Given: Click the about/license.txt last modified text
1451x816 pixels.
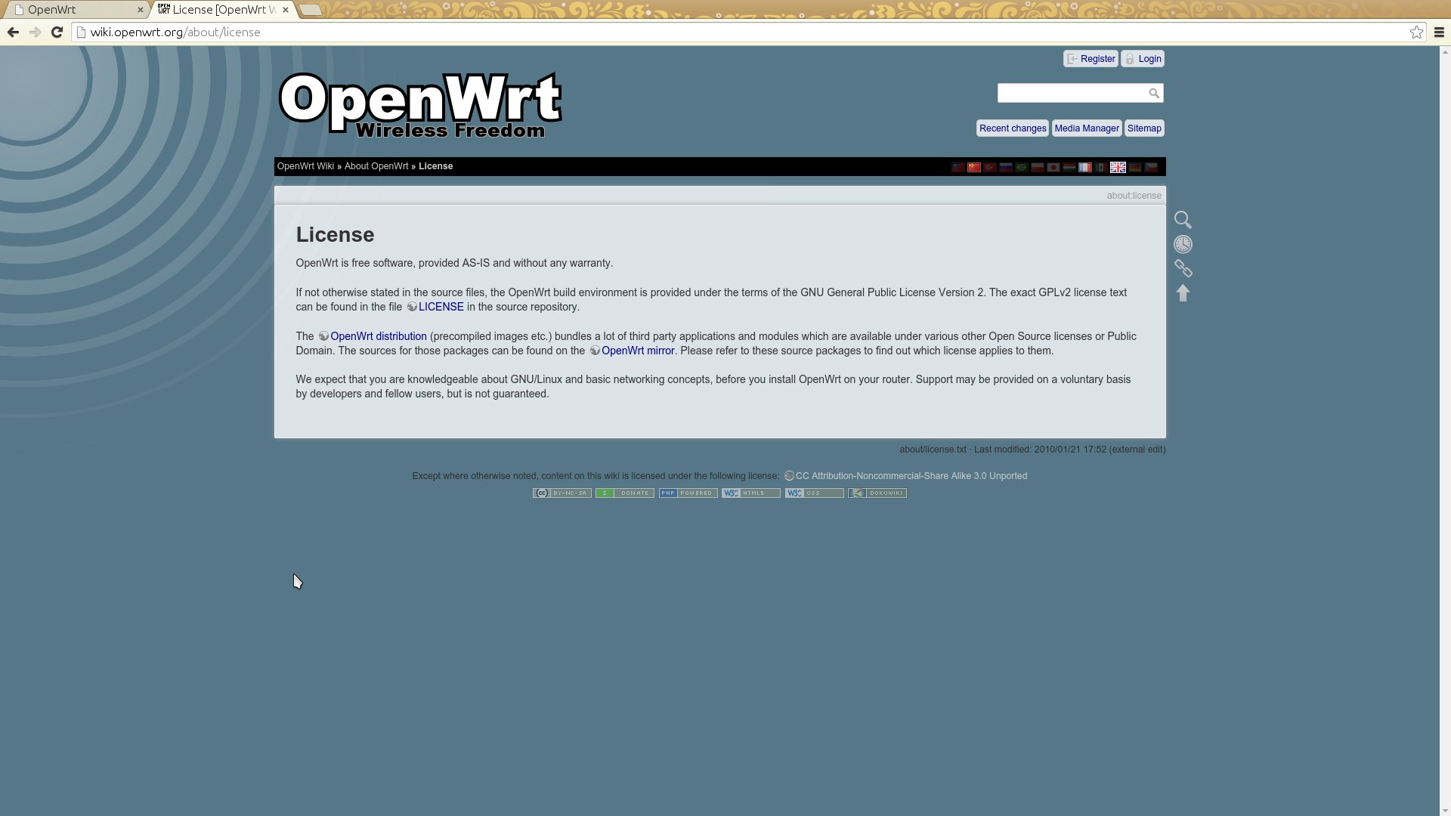Looking at the screenshot, I should coord(1032,450).
